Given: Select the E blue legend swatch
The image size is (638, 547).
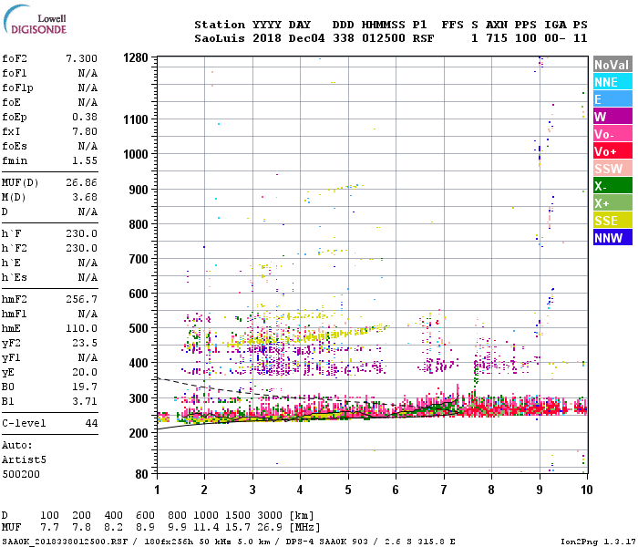Looking at the screenshot, I should (612, 98).
